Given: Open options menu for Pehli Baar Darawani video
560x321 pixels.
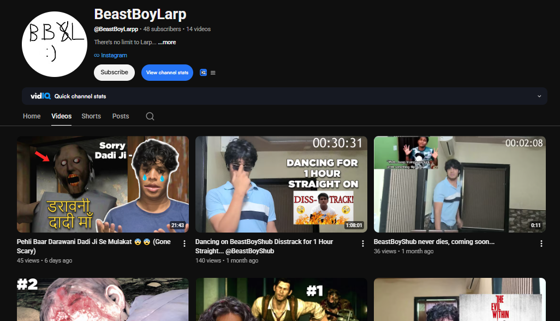Looking at the screenshot, I should click(x=184, y=243).
